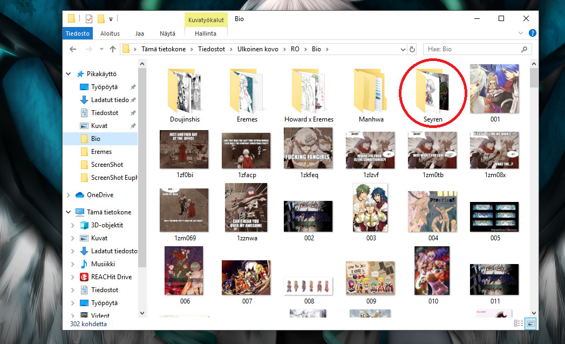Expand the Musiikki tree node
The height and width of the screenshot is (344, 565).
coord(72,264)
